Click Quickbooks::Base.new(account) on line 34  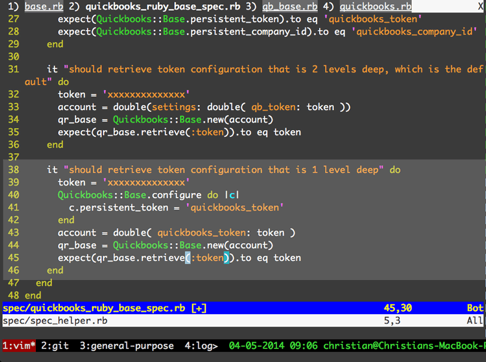pyautogui.click(x=193, y=119)
